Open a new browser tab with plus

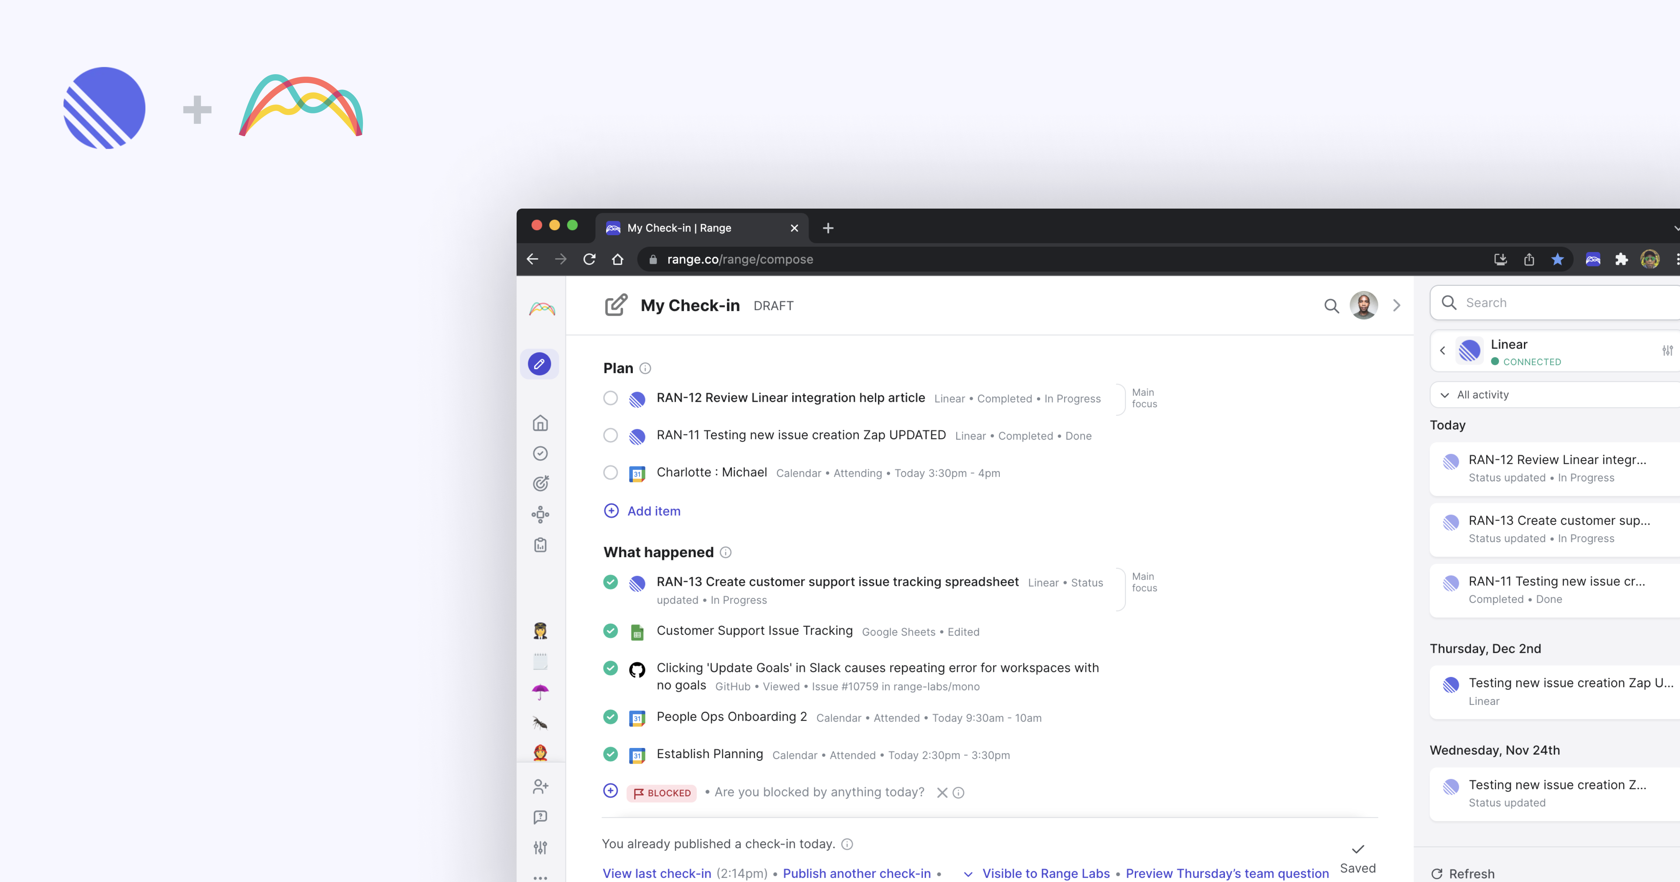point(828,228)
